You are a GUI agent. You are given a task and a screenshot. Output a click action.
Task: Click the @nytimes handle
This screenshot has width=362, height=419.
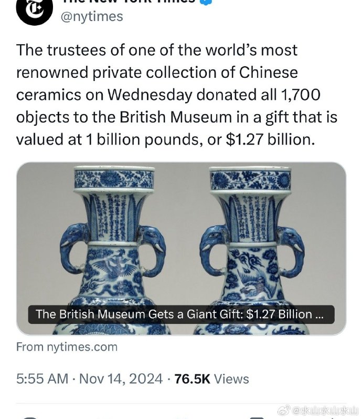[92, 17]
